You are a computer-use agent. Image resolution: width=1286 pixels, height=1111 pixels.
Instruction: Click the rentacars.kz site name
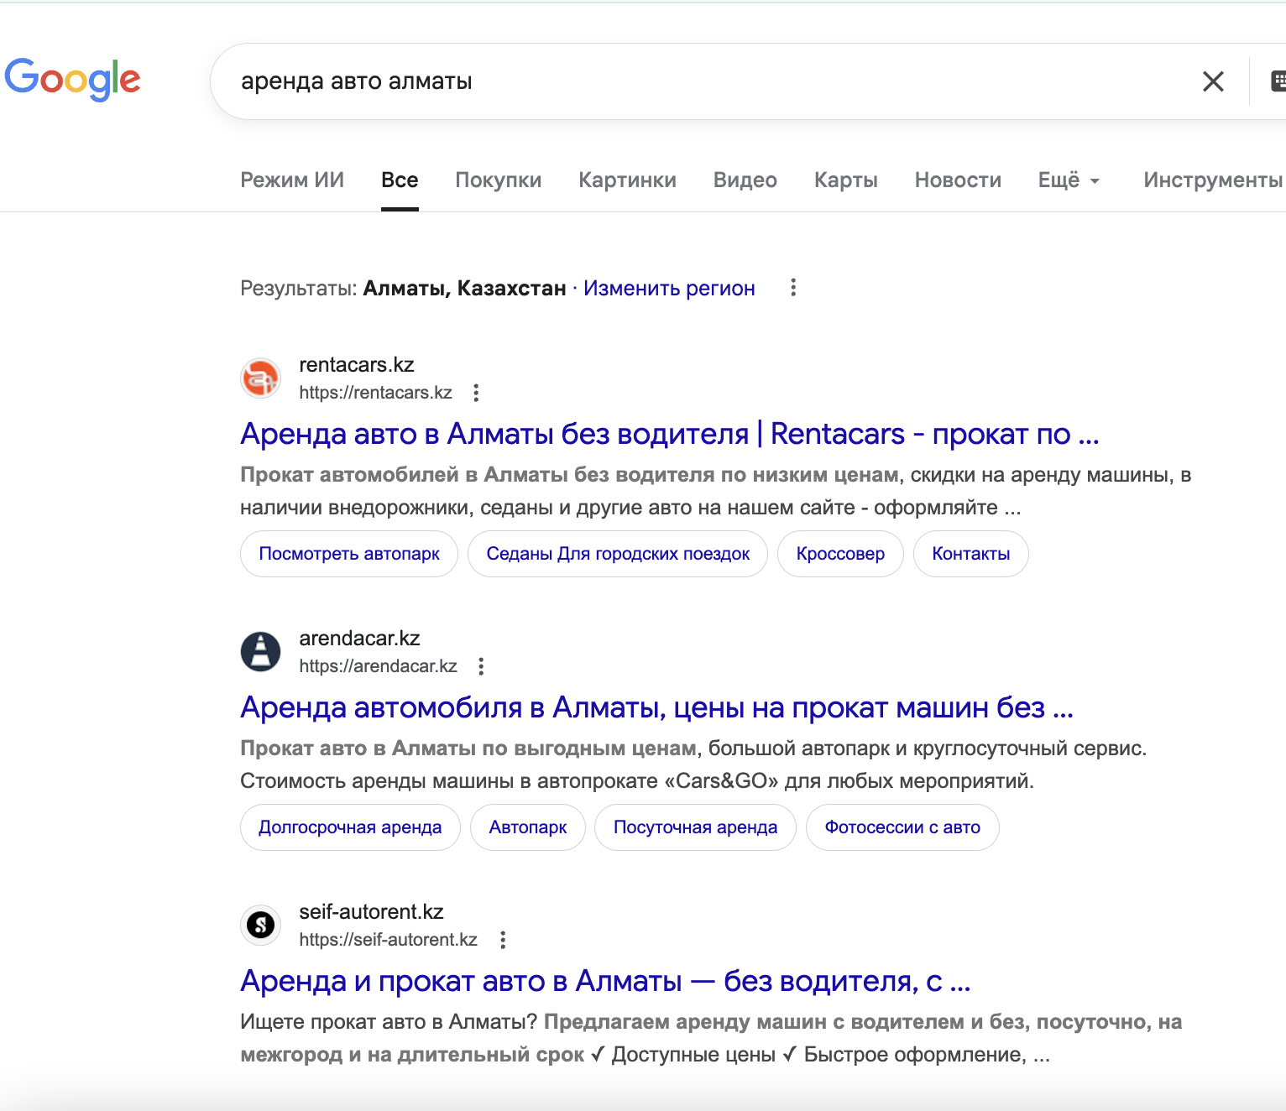pos(357,364)
